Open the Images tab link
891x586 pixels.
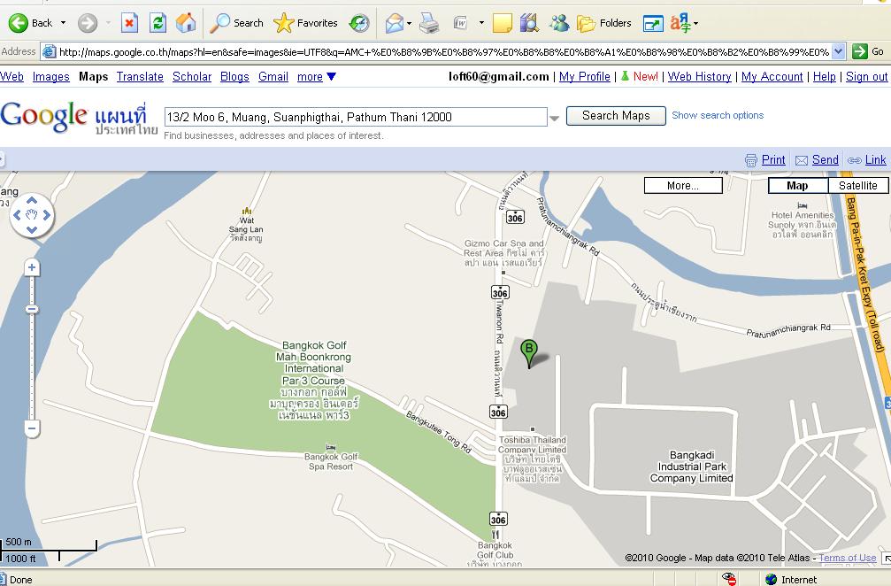[x=51, y=77]
